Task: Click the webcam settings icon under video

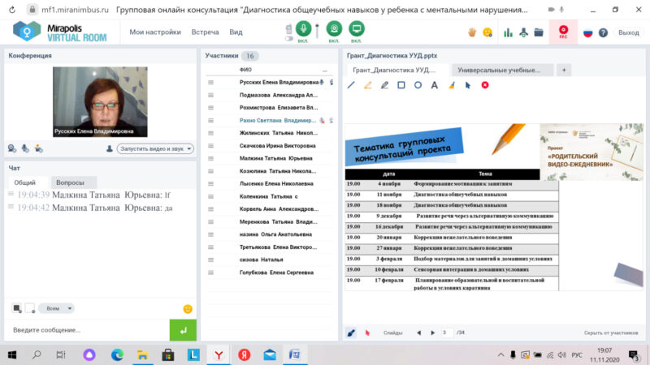Action: [x=12, y=148]
